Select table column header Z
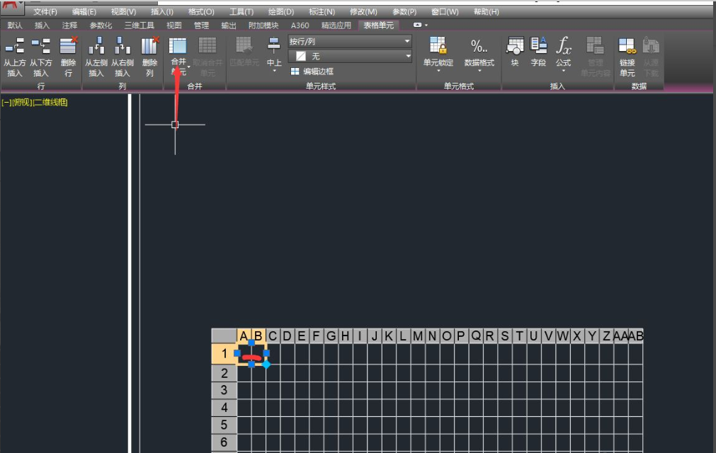Screen dimensions: 716x453 click(x=606, y=336)
